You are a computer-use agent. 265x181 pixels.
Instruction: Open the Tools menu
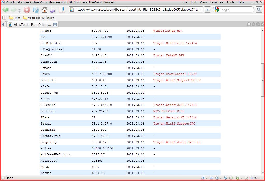pos(230,2)
